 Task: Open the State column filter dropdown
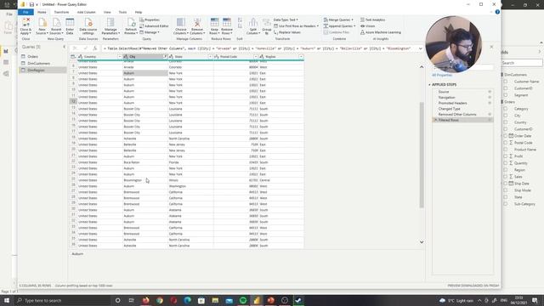210,57
